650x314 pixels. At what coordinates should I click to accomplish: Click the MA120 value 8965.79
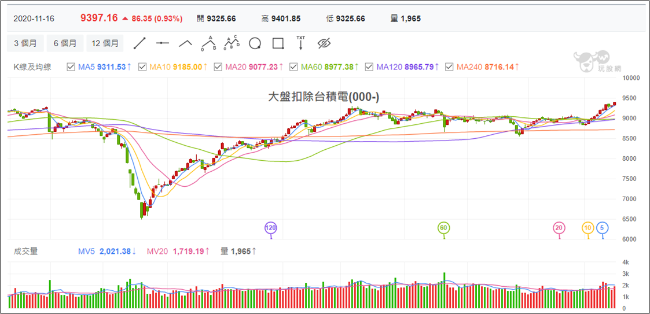pos(421,67)
